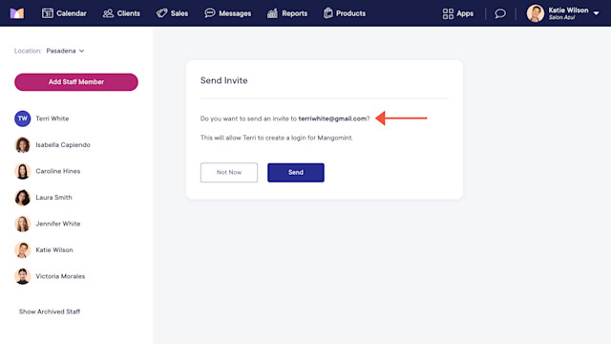Image resolution: width=611 pixels, height=344 pixels.
Task: Click the Add Staff Member button
Action: [76, 82]
